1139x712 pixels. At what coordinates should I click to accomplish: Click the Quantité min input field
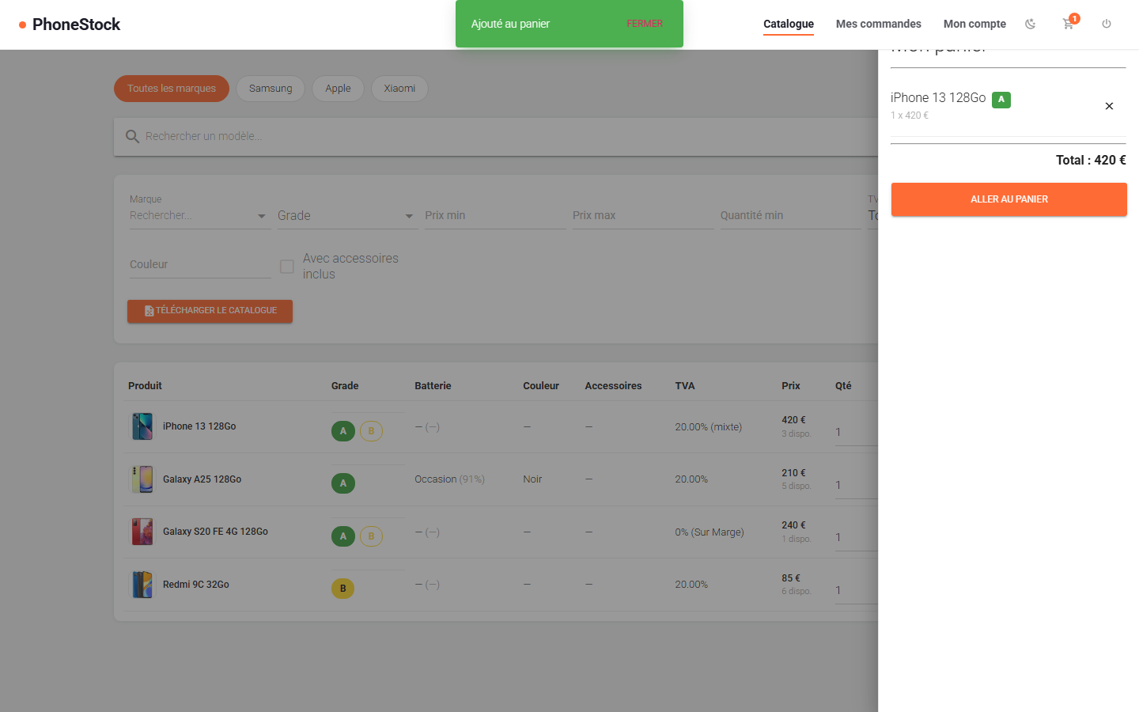[790, 215]
